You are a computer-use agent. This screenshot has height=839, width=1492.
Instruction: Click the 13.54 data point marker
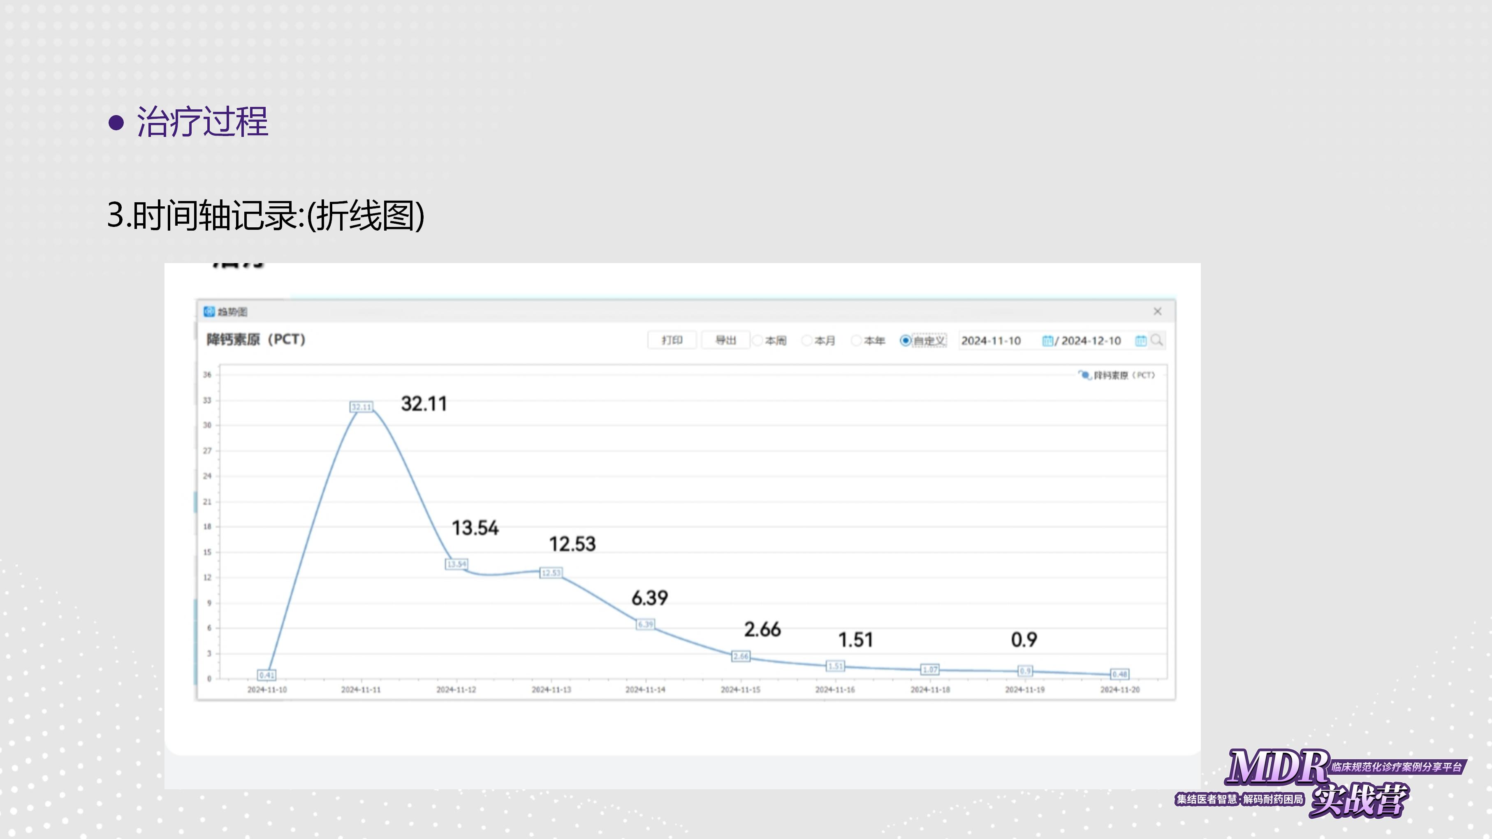pyautogui.click(x=456, y=564)
